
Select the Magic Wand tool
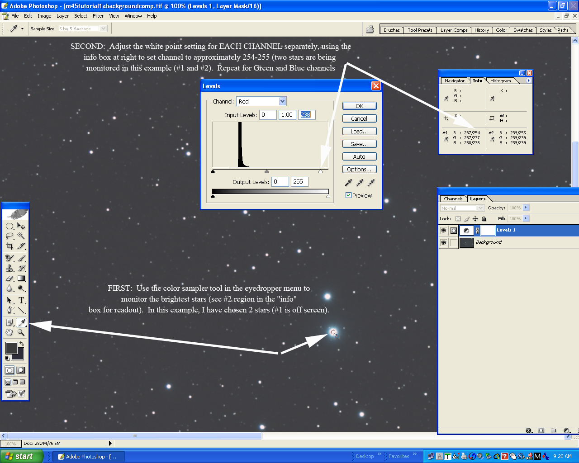click(x=21, y=236)
